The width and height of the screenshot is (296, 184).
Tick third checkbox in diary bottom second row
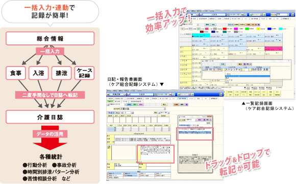140,176
